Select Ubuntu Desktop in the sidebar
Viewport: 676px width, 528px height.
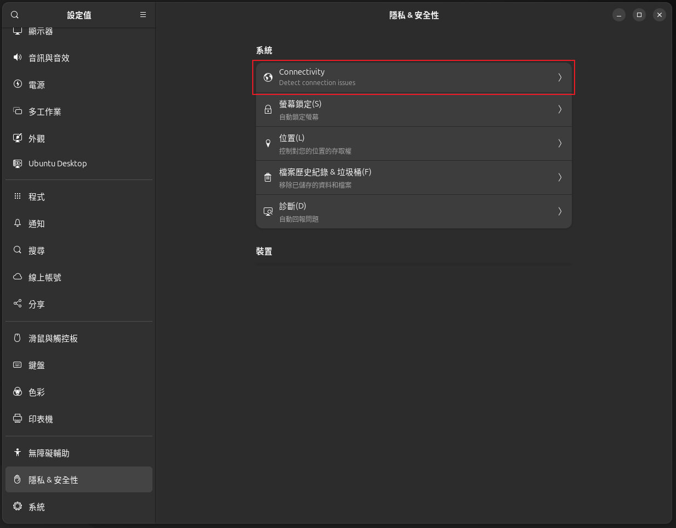point(58,164)
